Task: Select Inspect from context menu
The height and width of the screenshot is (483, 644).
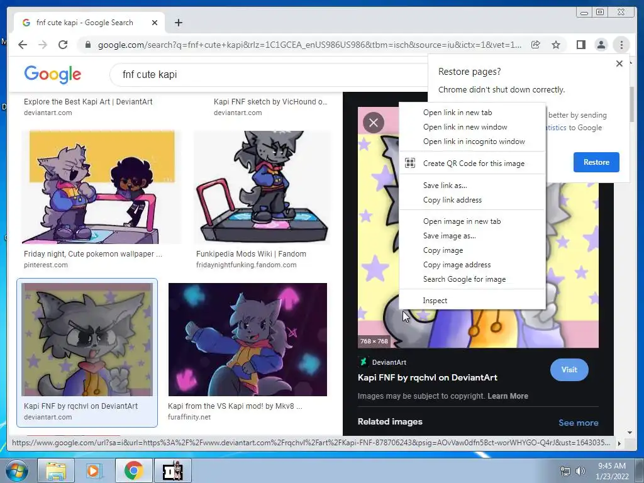Action: 472,301
